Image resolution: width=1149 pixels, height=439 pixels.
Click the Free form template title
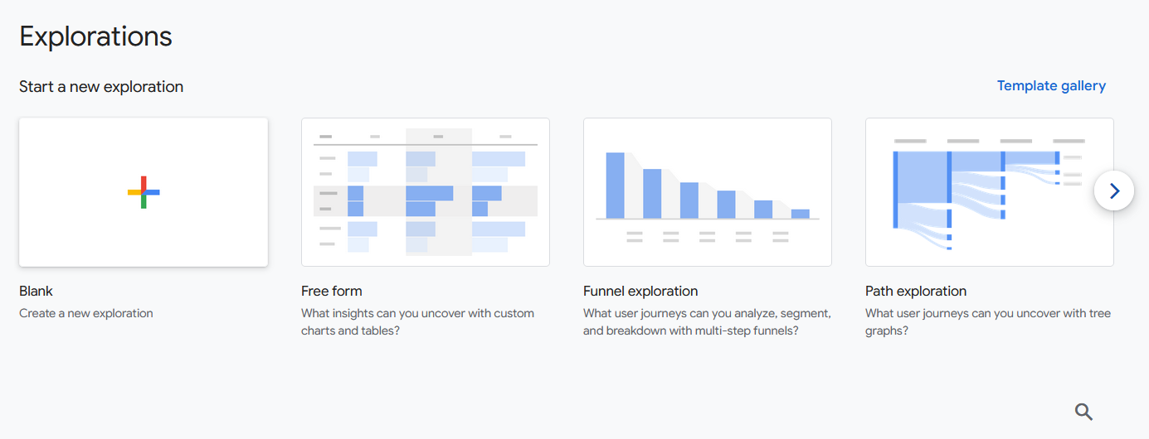tap(332, 291)
